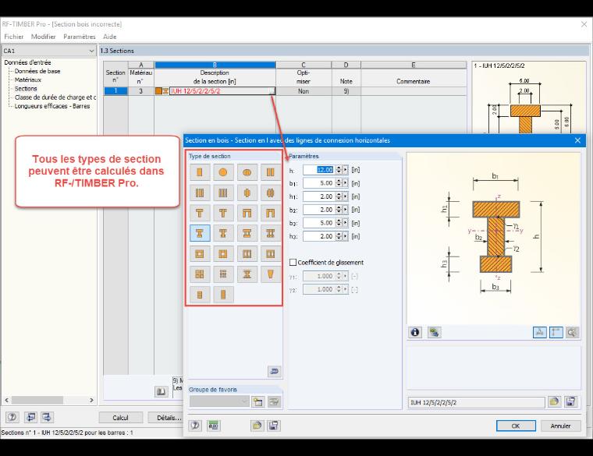Open the Aide menu
Viewport: 593px width, 456px height.
pyautogui.click(x=110, y=37)
